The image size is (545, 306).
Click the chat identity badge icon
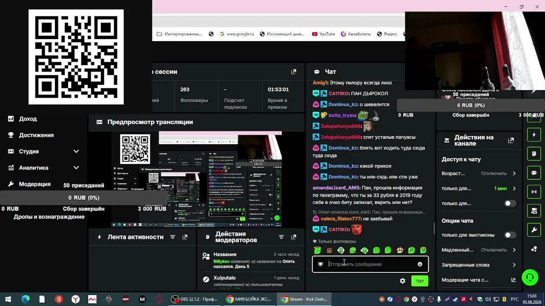point(321,264)
